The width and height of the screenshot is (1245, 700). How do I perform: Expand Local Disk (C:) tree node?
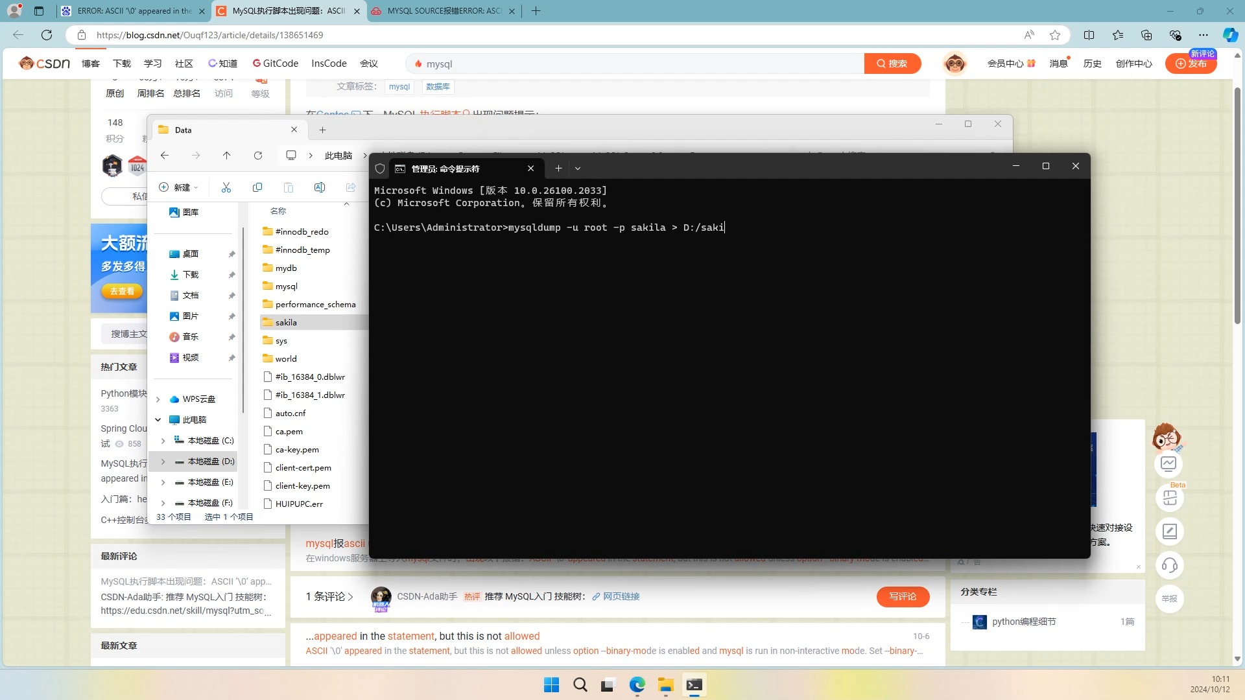(163, 441)
